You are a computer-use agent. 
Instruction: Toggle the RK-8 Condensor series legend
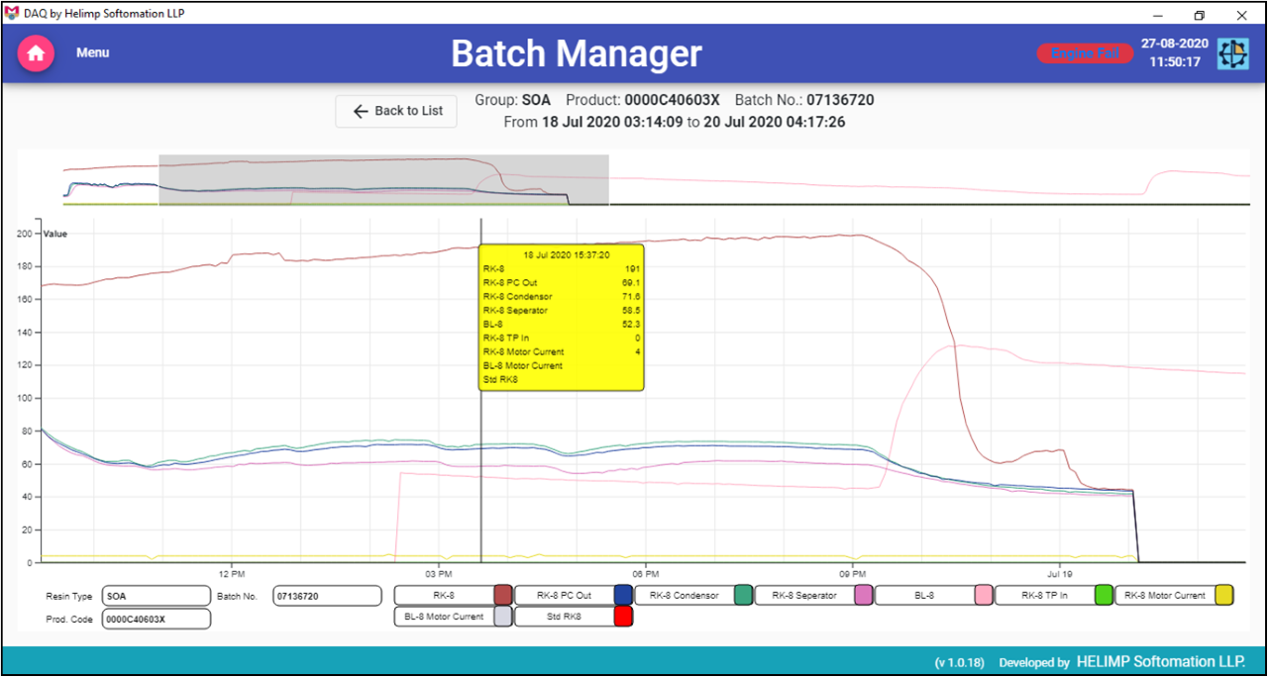[684, 595]
